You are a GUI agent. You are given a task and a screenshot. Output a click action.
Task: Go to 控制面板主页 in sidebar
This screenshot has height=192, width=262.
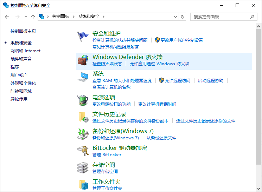(x=23, y=31)
